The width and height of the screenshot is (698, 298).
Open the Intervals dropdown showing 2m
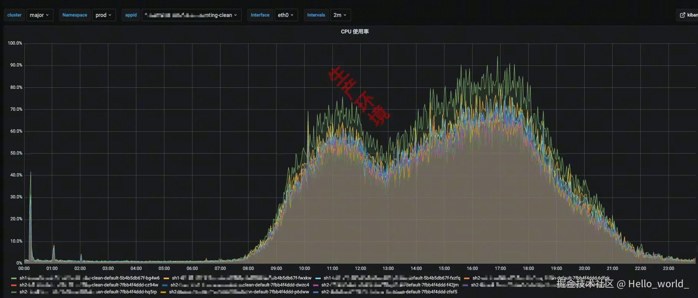(340, 15)
